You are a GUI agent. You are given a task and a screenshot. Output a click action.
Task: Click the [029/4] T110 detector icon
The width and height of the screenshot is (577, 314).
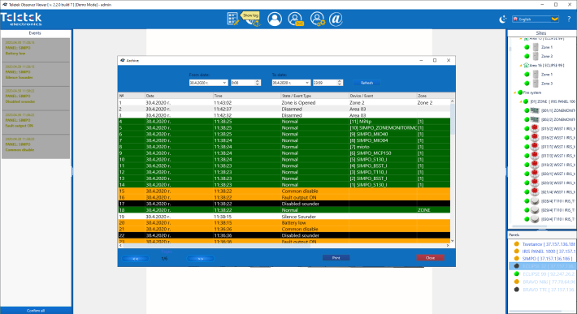[x=535, y=209]
